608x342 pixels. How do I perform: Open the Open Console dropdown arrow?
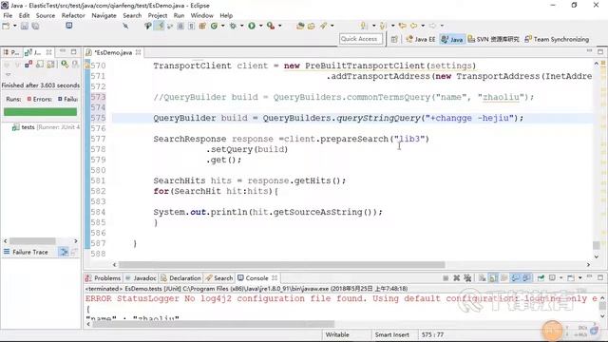click(x=580, y=278)
